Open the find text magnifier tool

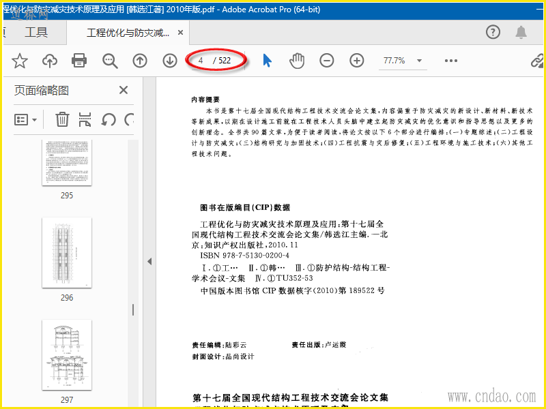[x=110, y=61]
